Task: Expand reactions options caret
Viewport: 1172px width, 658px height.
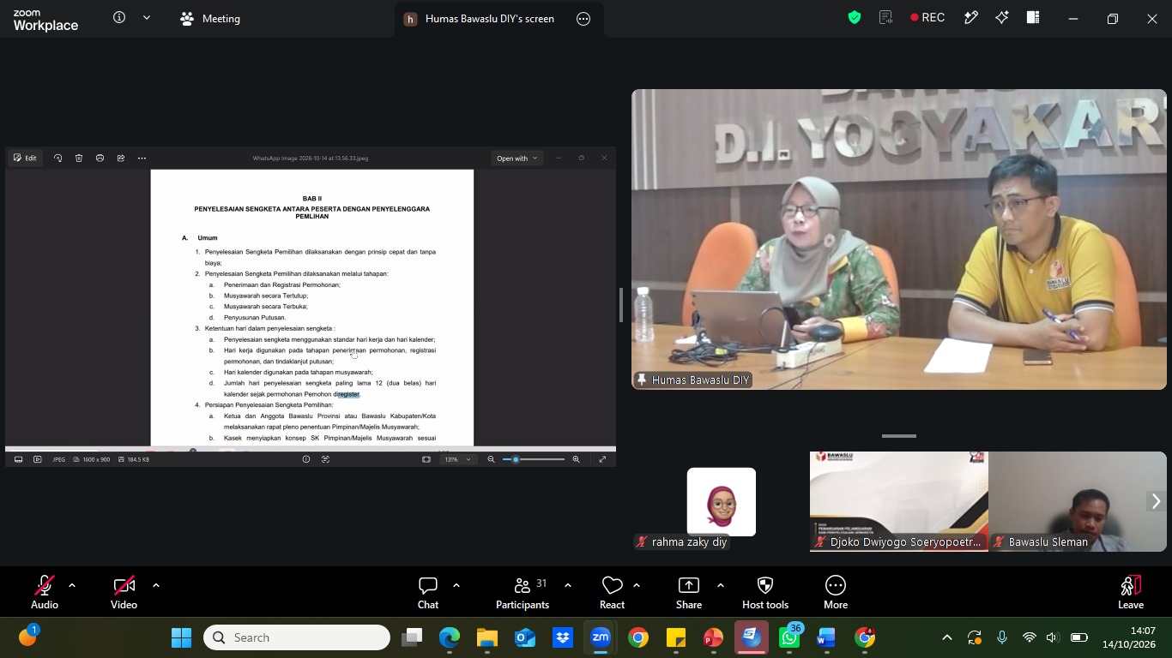Action: 637,585
